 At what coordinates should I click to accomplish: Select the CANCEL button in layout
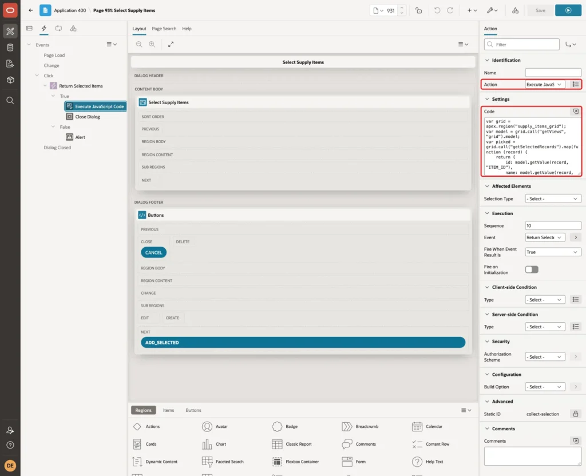pyautogui.click(x=153, y=252)
